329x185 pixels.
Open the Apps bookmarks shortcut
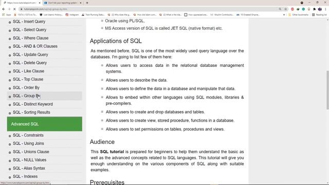[7, 15]
